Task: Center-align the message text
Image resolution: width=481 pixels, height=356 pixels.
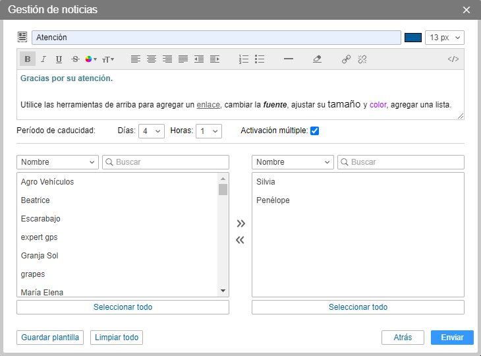Action: [152, 59]
